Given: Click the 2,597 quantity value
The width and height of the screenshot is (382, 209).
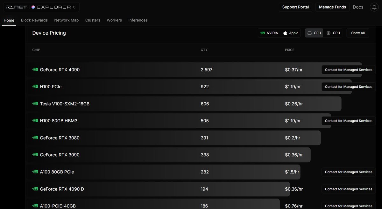Looking at the screenshot, I should point(206,70).
